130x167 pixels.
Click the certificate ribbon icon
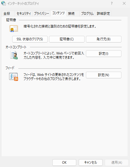(x=14, y=29)
